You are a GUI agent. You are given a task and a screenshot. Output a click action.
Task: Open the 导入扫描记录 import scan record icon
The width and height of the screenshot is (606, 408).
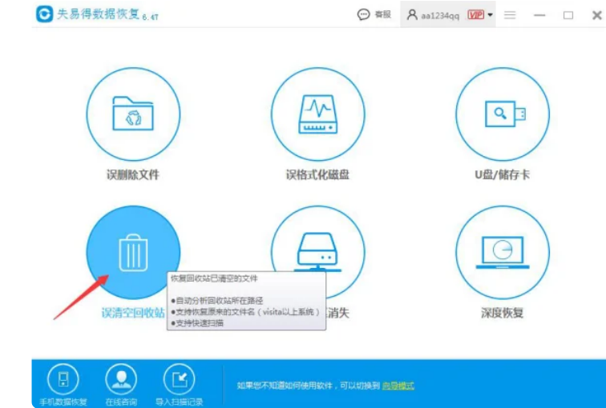pyautogui.click(x=179, y=378)
